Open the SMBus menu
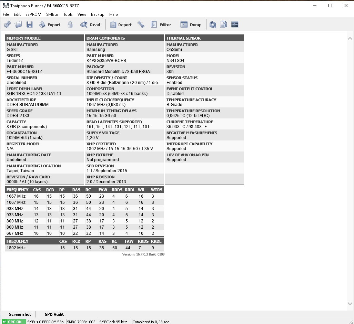Image resolution: width=354 pixels, height=324 pixels. [52, 14]
